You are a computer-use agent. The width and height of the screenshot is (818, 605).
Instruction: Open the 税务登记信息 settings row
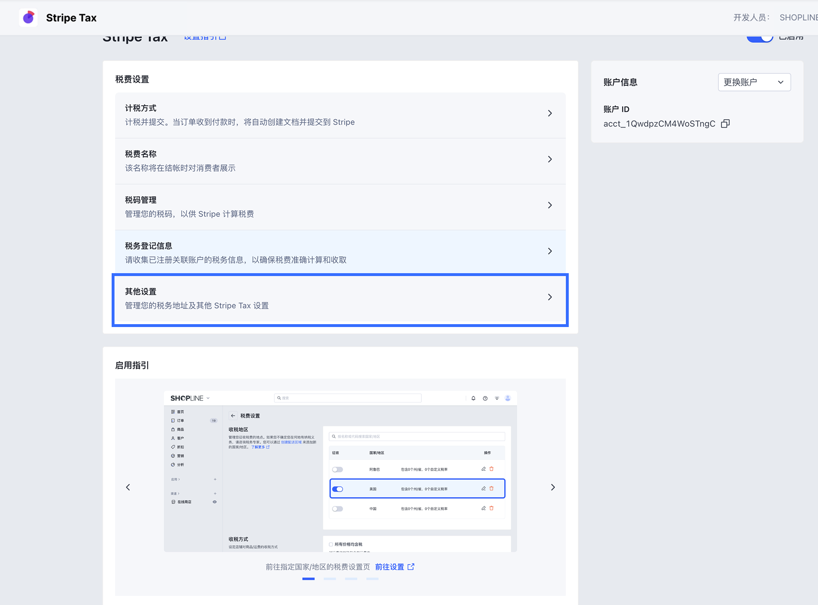click(340, 253)
